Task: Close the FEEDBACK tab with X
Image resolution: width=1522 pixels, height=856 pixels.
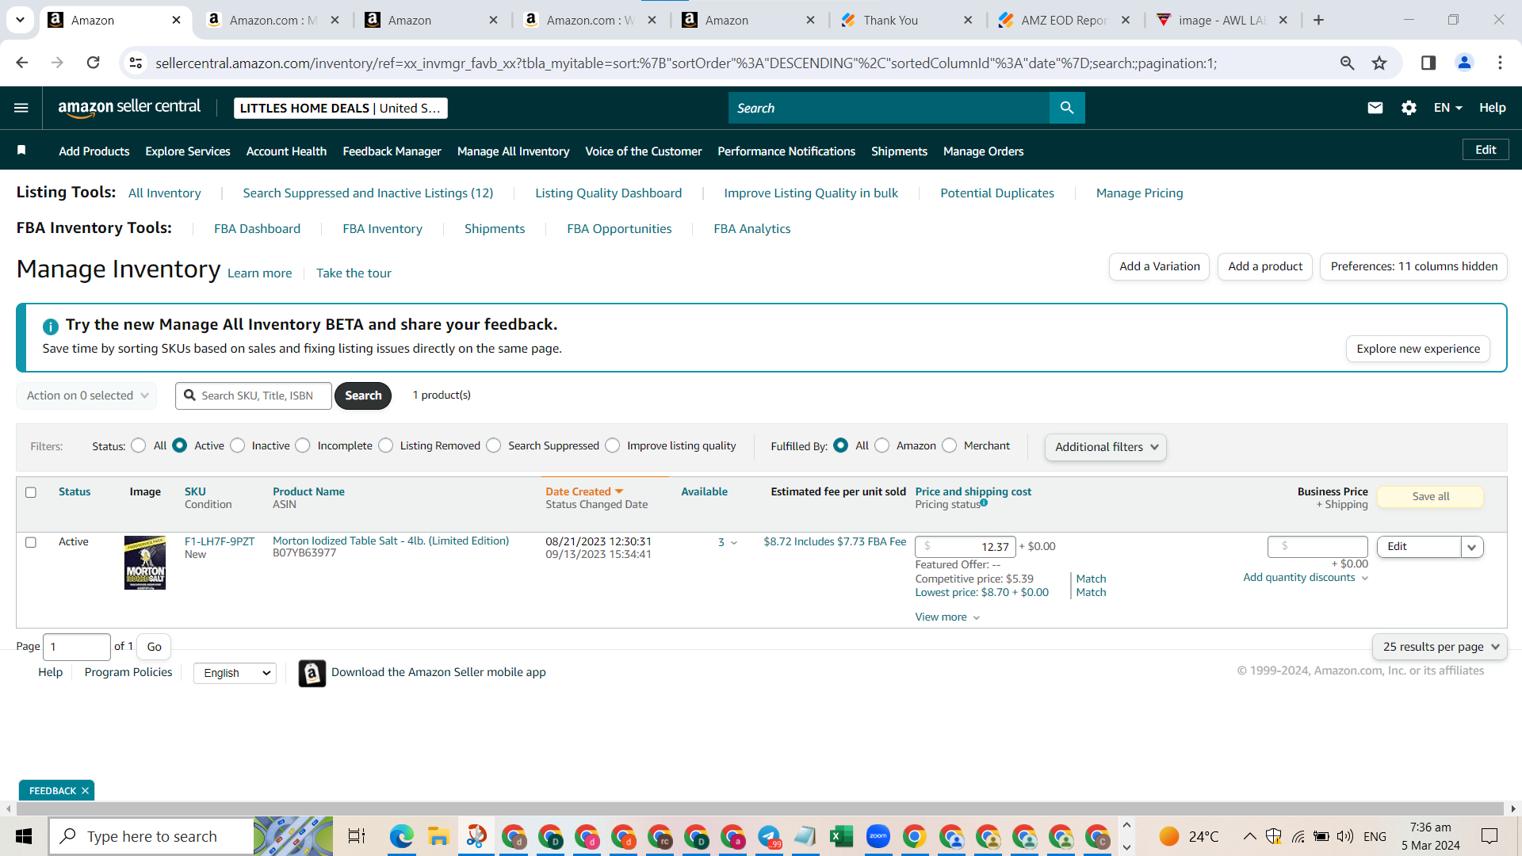Action: [85, 791]
